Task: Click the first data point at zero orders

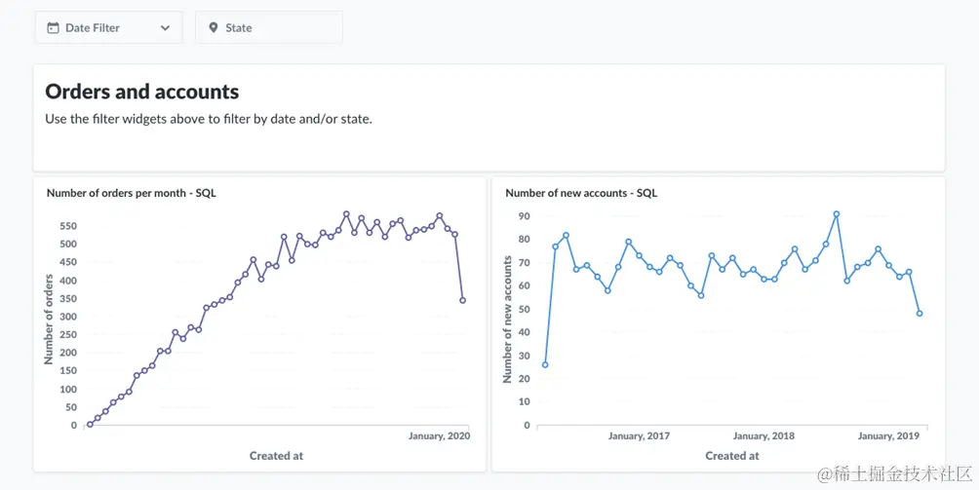Action: click(90, 424)
